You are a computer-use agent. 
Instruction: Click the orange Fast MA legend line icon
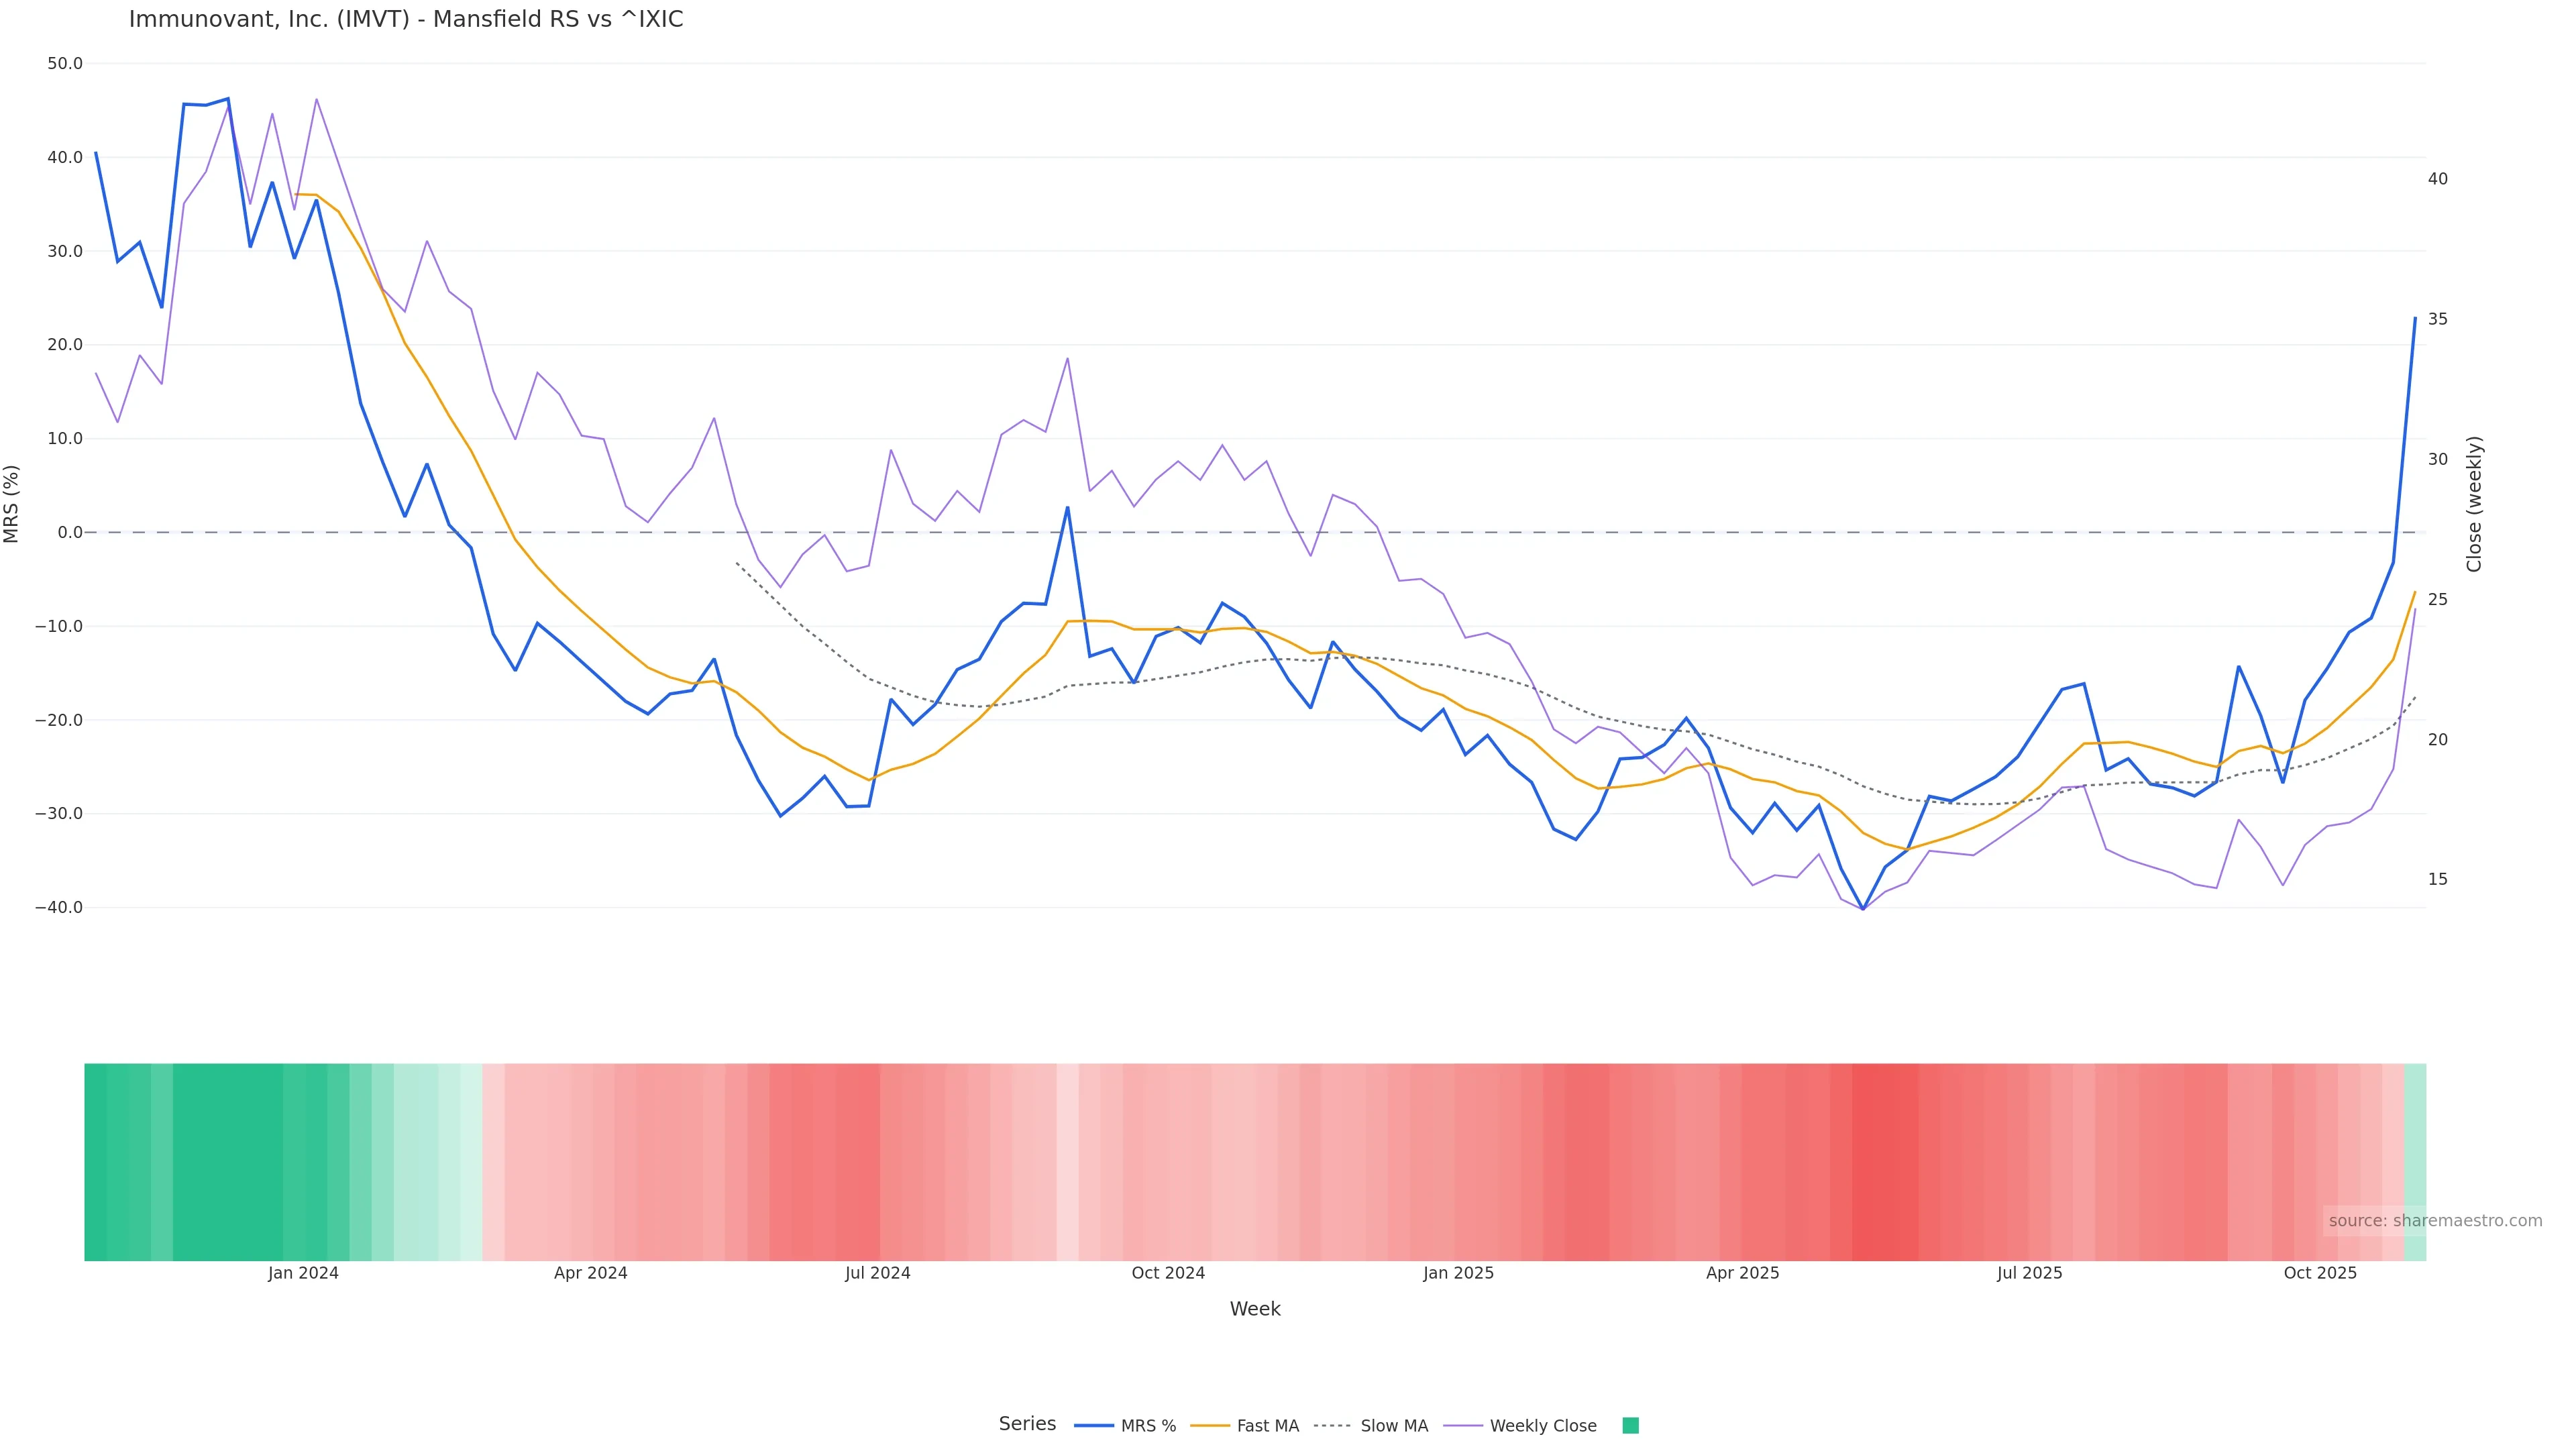click(x=1210, y=1426)
